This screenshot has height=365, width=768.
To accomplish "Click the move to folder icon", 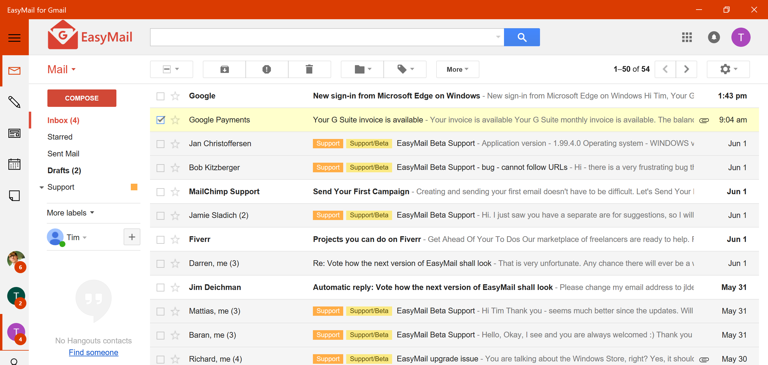I will coord(361,69).
